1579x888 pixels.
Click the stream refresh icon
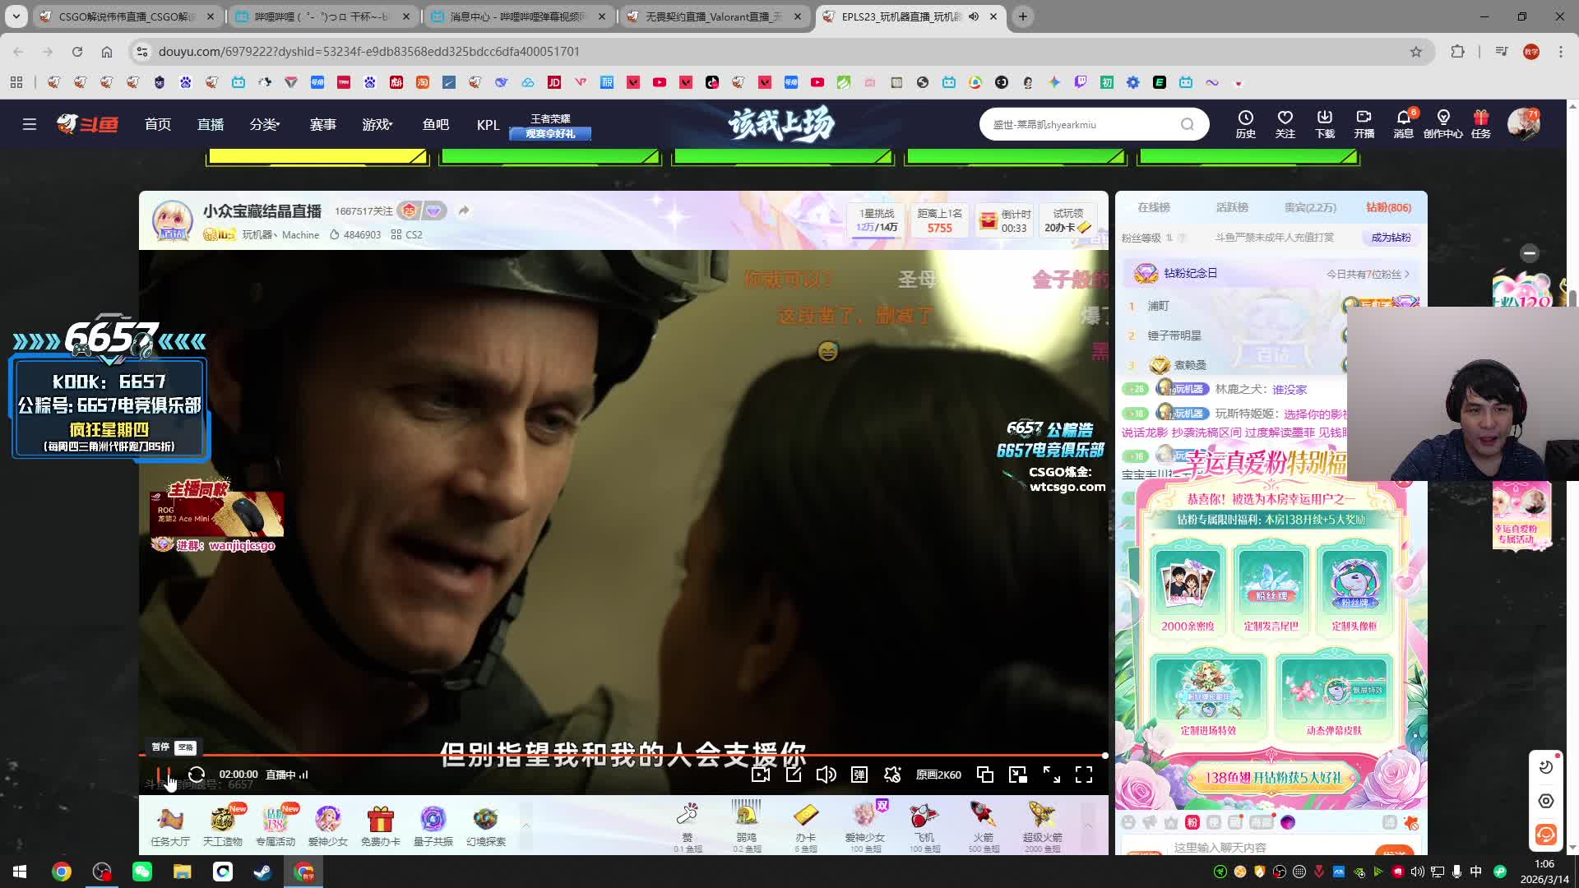(197, 775)
